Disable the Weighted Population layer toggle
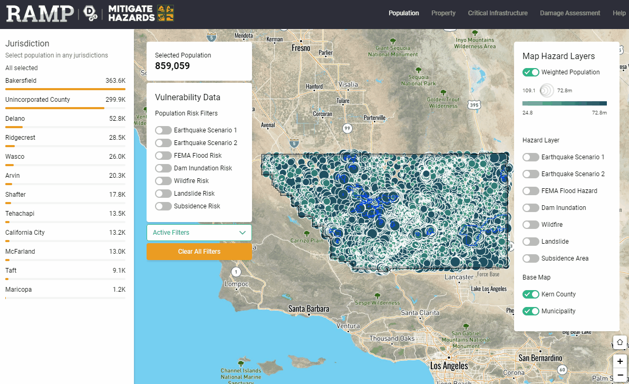The image size is (629, 384). [x=531, y=72]
